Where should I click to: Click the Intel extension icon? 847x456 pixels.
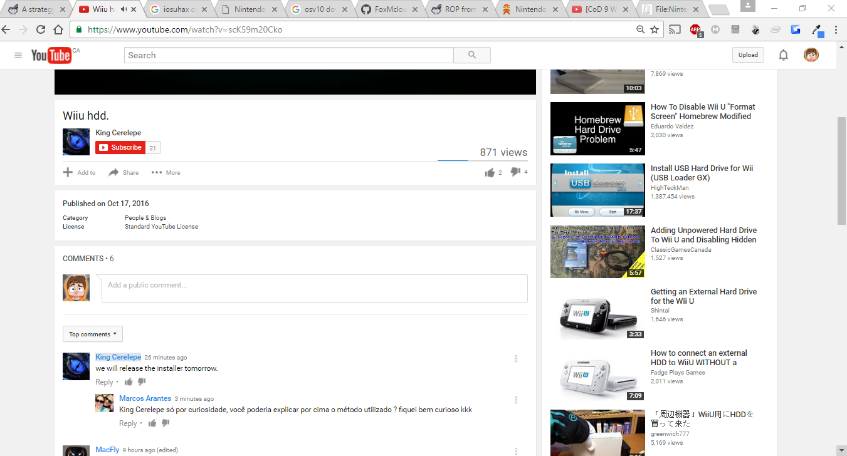(x=776, y=29)
